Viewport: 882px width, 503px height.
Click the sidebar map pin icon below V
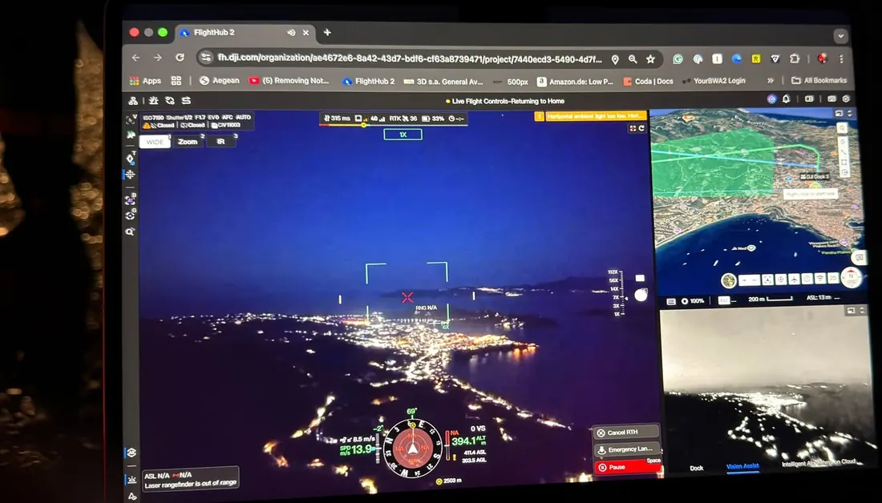click(x=131, y=135)
